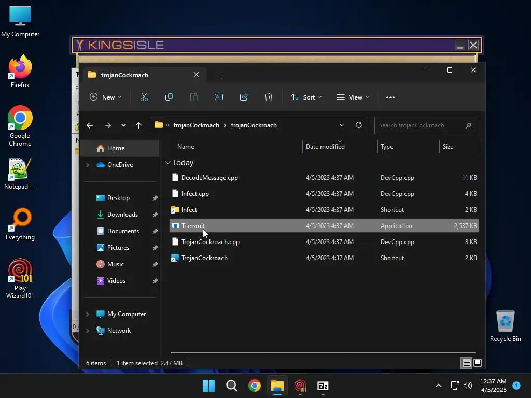Switch to Details view icon in status bar
This screenshot has width=531, height=398.
[x=466, y=363]
